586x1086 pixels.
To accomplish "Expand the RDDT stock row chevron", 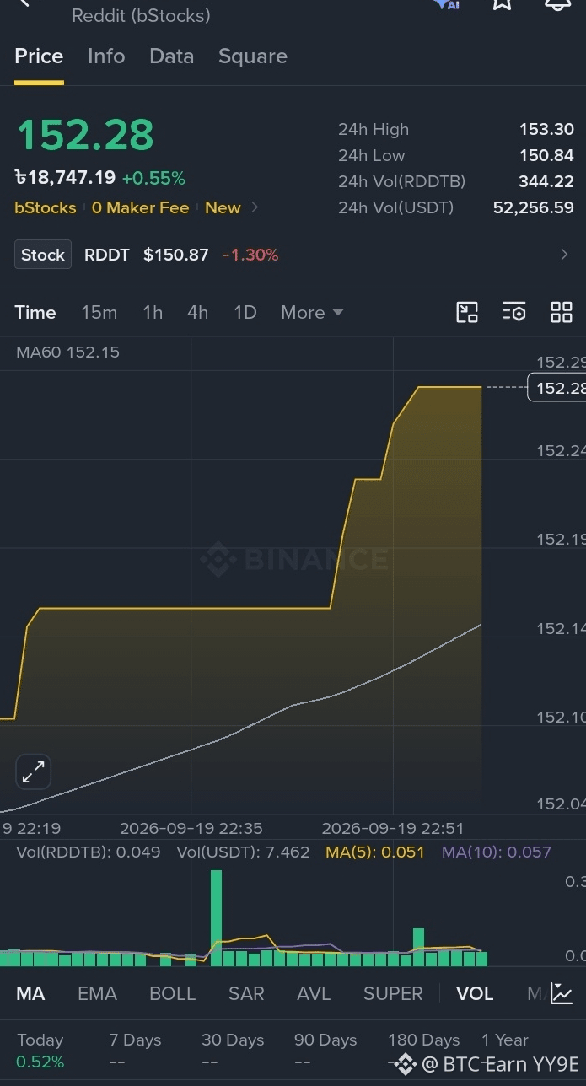I will [x=564, y=255].
